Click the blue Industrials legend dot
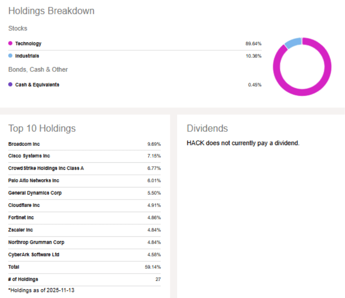This screenshot has width=345, height=298. (10, 56)
